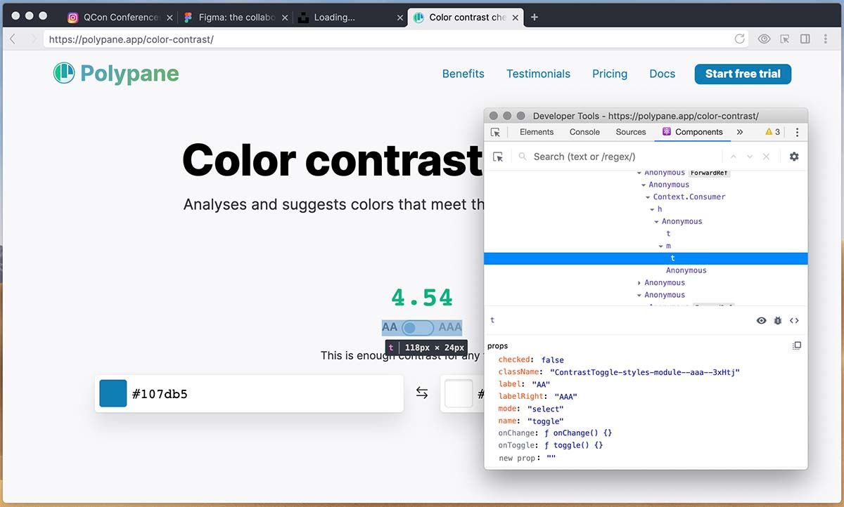Select the t row above m
This screenshot has width=844, height=507.
[x=668, y=234]
